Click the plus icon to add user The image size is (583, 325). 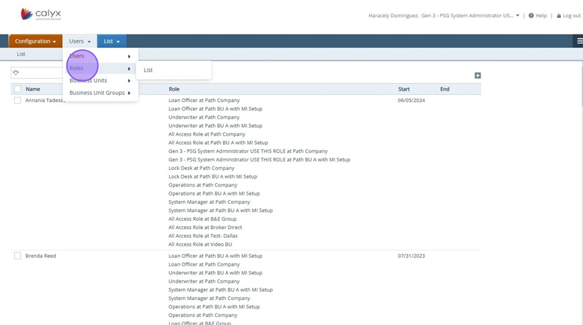pos(477,75)
